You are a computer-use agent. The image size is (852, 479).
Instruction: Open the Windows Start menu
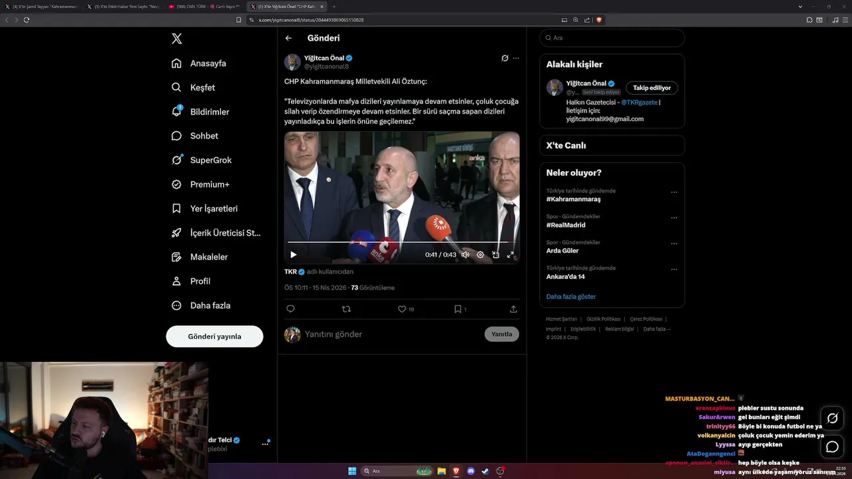[352, 471]
